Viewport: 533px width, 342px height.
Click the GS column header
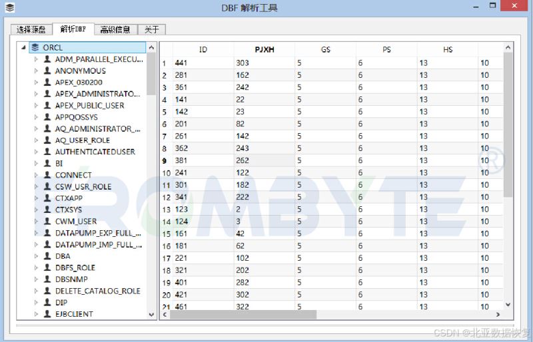pos(325,49)
